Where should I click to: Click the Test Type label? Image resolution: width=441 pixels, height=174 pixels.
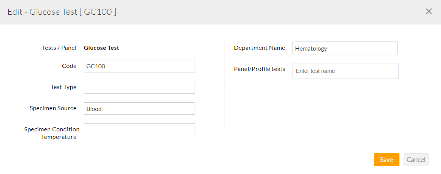pyautogui.click(x=63, y=87)
